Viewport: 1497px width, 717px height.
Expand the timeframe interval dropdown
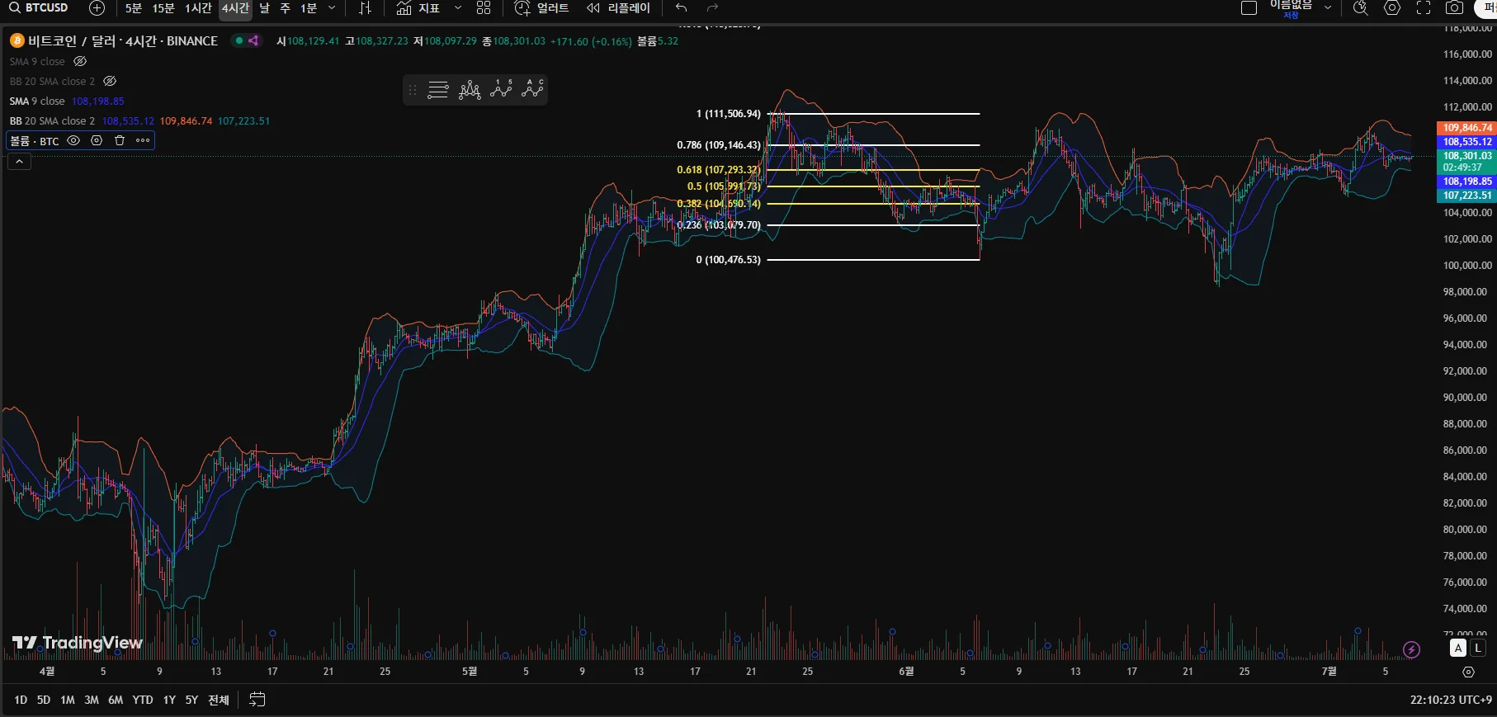(332, 8)
